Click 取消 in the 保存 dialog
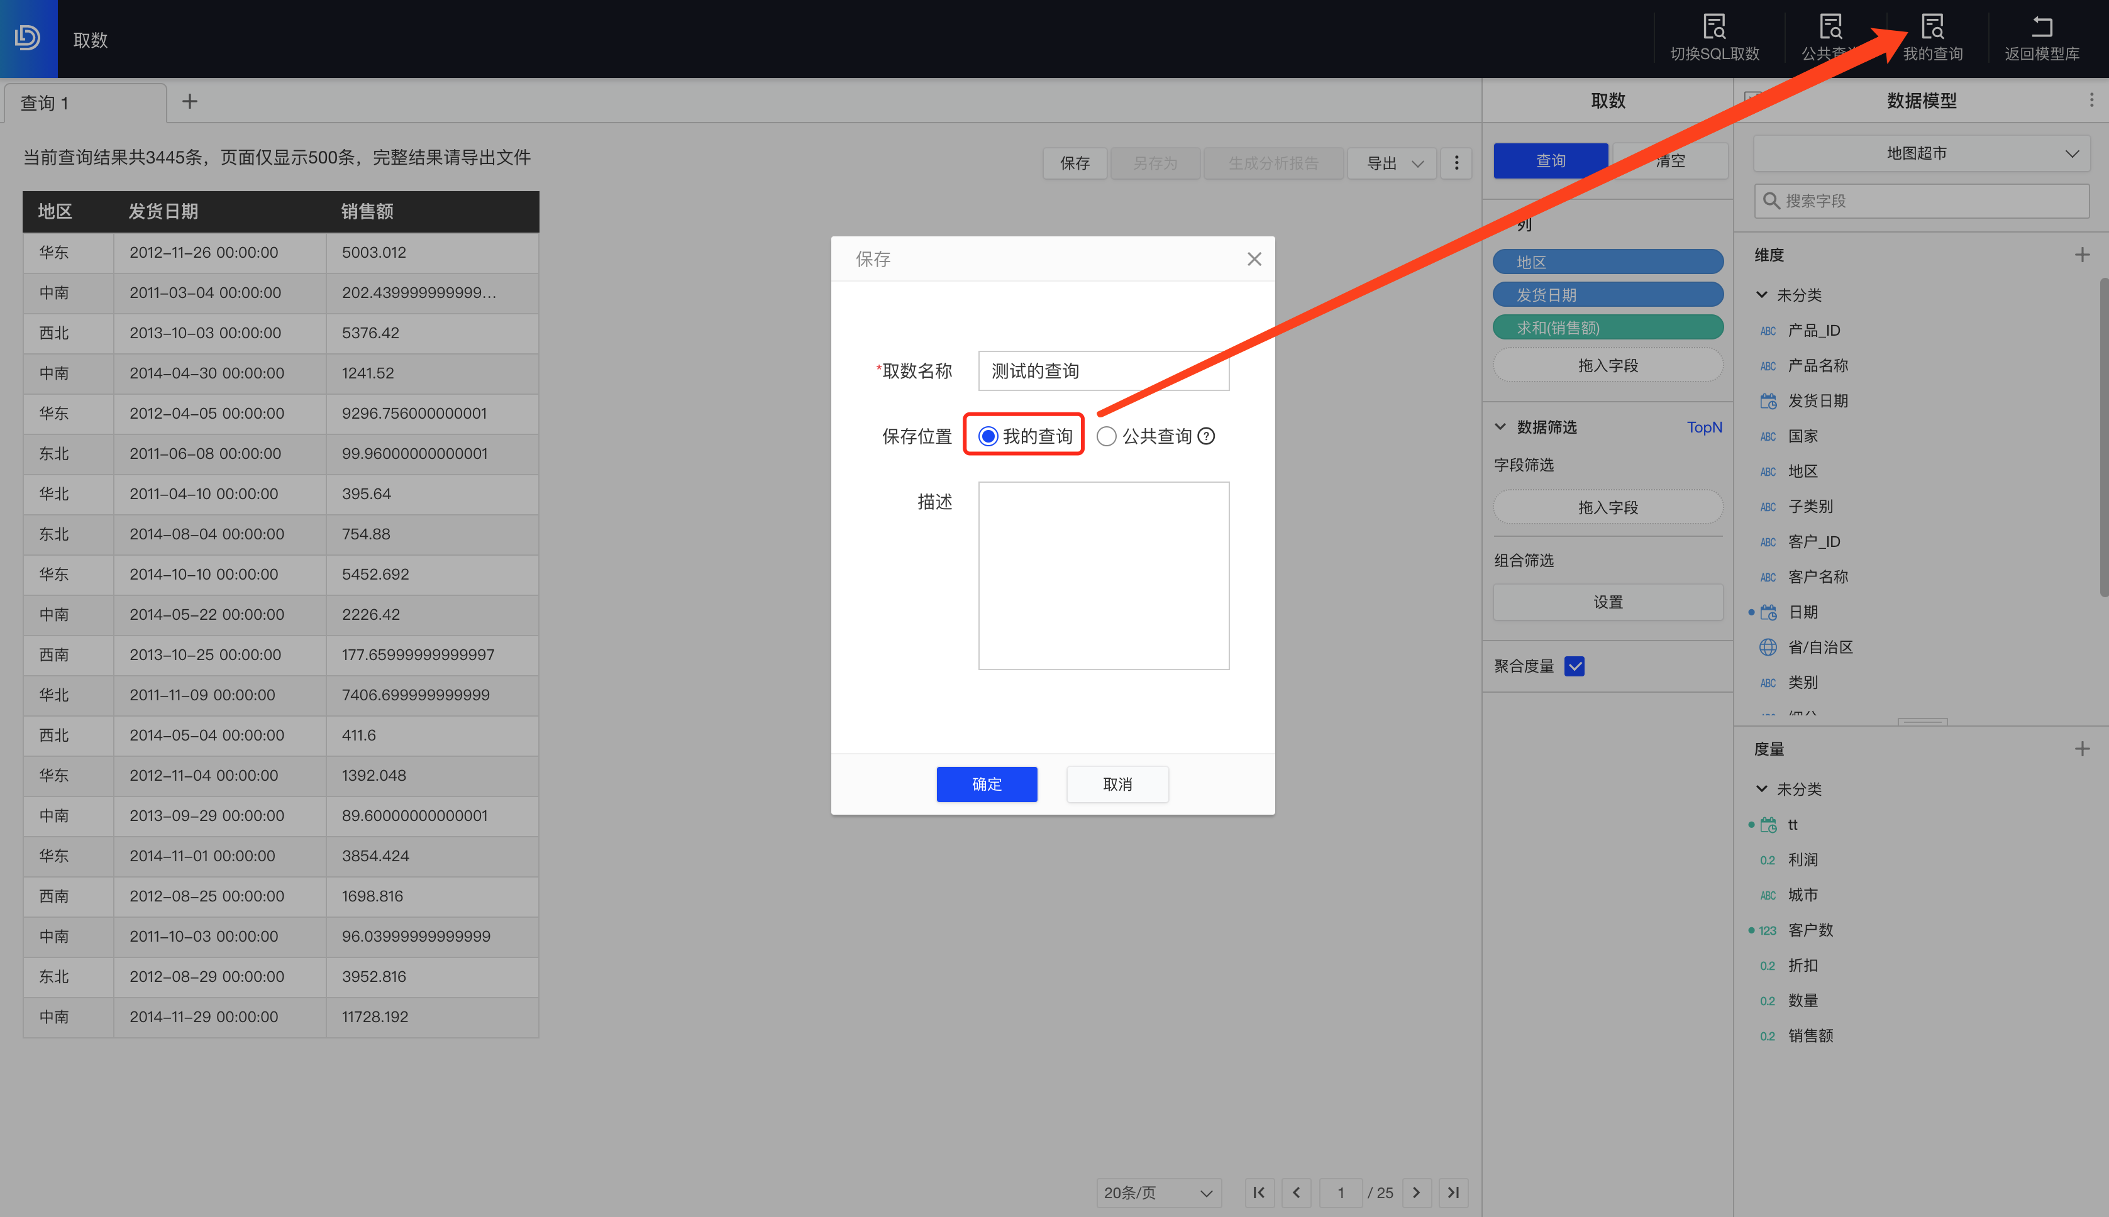Viewport: 2109px width, 1217px height. (x=1117, y=784)
